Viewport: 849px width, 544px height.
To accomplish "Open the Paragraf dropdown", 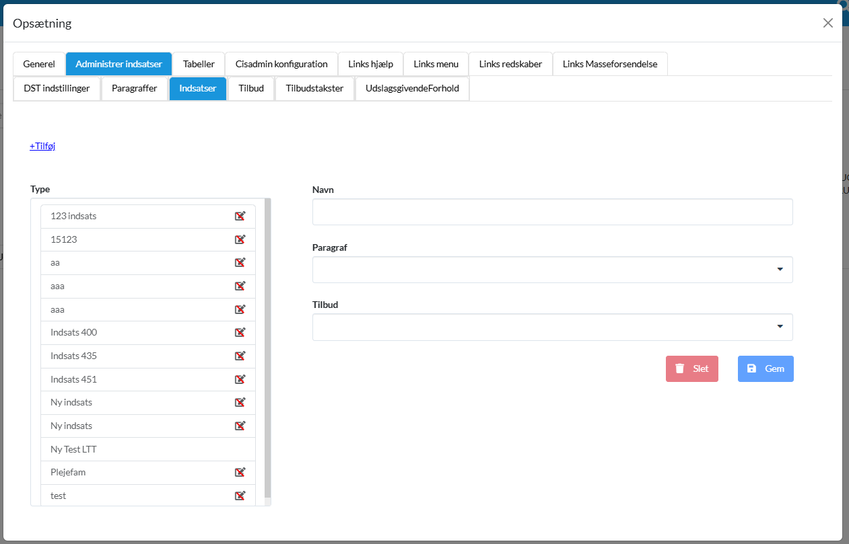I will click(552, 270).
